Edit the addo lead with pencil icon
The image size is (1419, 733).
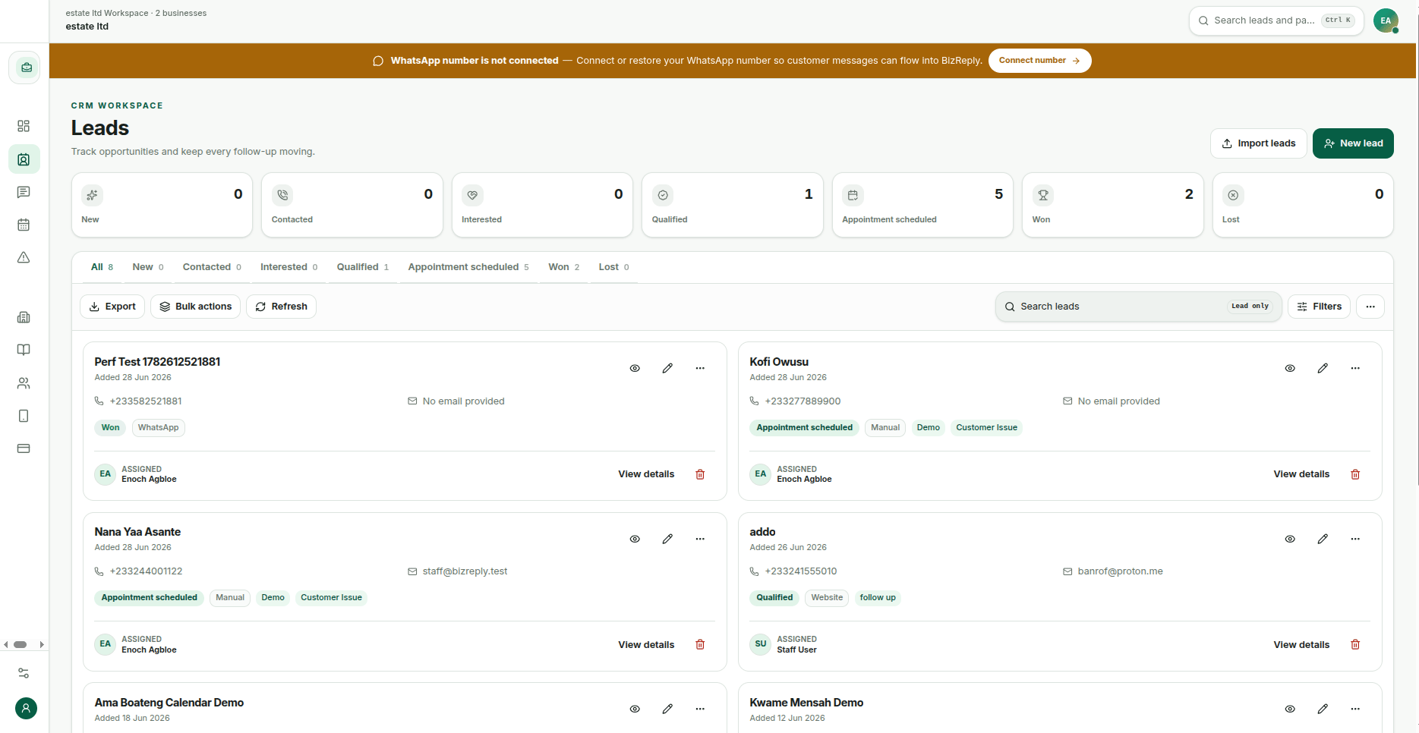[x=1323, y=539]
